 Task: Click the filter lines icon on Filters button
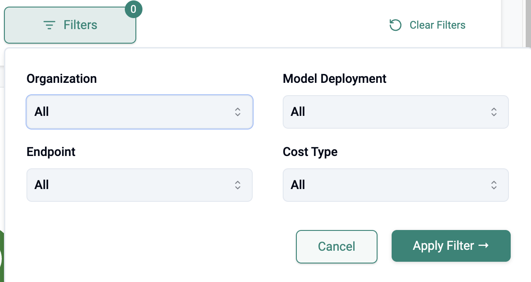[49, 25]
